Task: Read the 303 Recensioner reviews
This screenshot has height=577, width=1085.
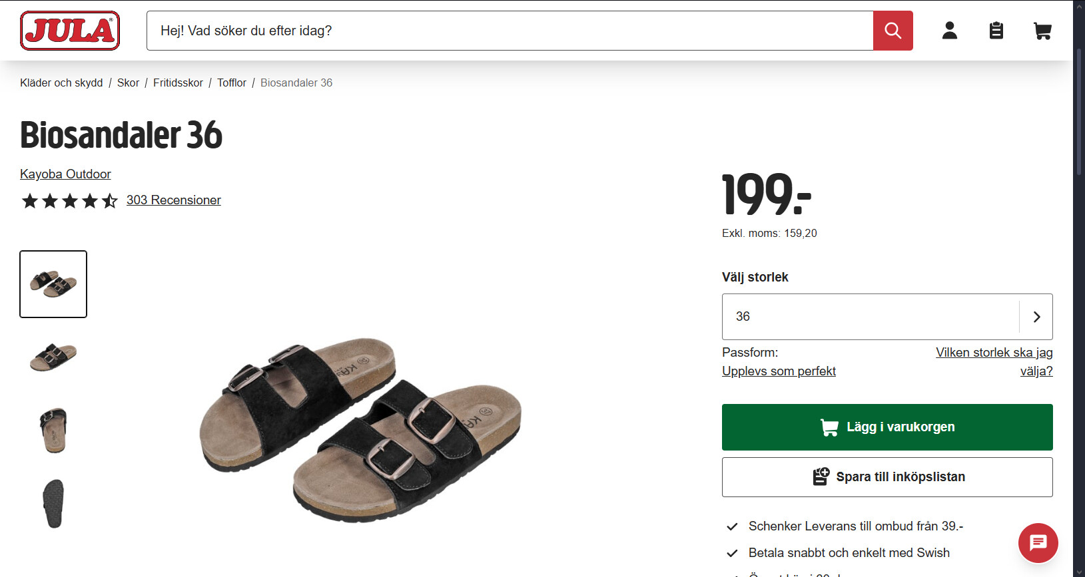Action: (x=173, y=200)
